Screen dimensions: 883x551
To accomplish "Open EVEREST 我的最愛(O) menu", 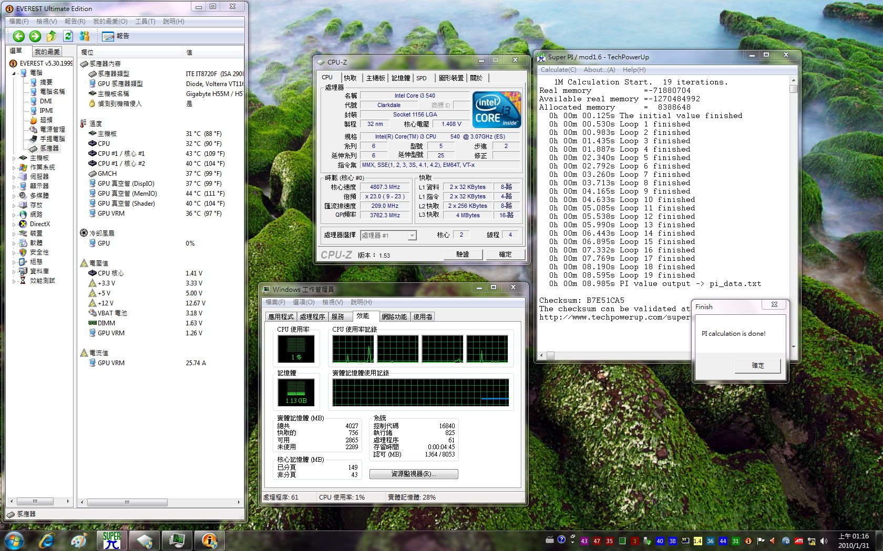I will 110,22.
